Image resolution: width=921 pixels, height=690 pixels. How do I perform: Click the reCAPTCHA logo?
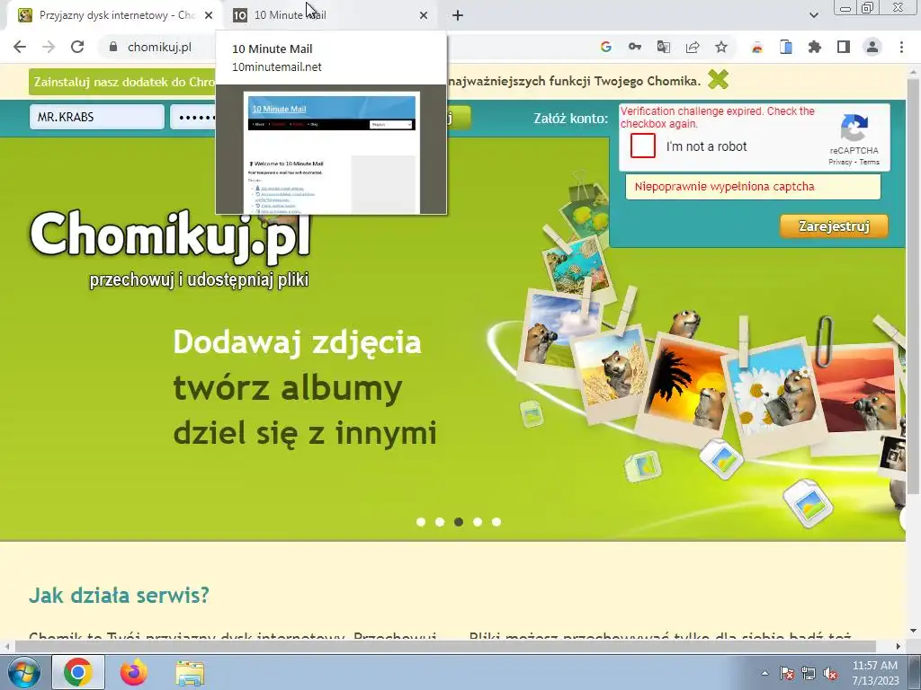(854, 128)
